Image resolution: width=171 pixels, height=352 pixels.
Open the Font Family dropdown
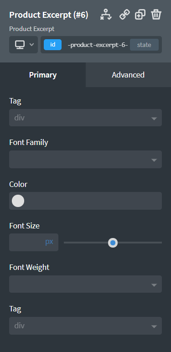pyautogui.click(x=85, y=160)
